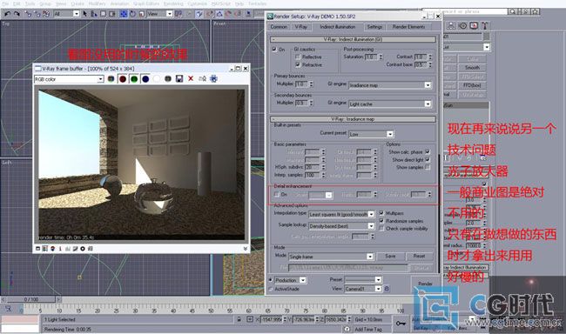This screenshot has height=334, width=566.
Task: Select the Bind to Space Warp tool
Action: coord(46,14)
